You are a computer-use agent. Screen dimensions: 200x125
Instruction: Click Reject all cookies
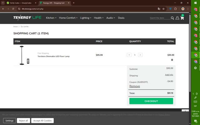pyautogui.click(x=23, y=121)
